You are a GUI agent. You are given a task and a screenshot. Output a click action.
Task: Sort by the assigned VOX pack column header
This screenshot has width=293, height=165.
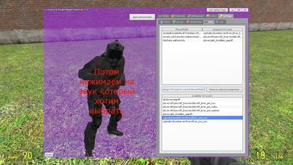click(x=222, y=29)
